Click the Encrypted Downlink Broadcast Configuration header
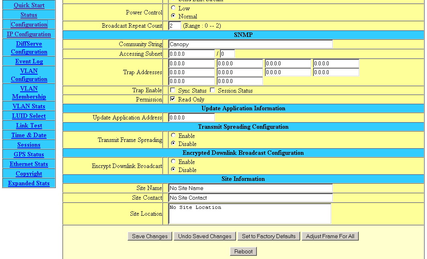427x259 pixels. [x=243, y=153]
